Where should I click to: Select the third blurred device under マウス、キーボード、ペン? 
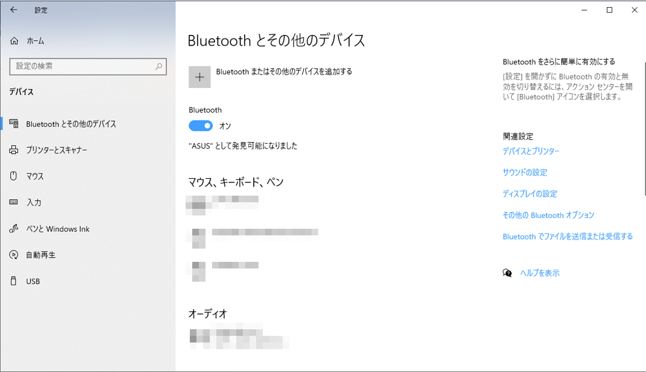(222, 271)
